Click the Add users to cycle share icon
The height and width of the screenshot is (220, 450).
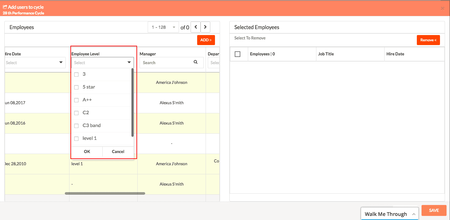coord(5,7)
